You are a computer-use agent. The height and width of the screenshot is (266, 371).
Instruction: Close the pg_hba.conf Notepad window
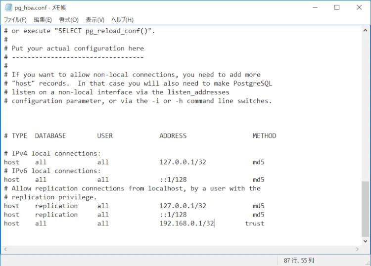(360, 7)
